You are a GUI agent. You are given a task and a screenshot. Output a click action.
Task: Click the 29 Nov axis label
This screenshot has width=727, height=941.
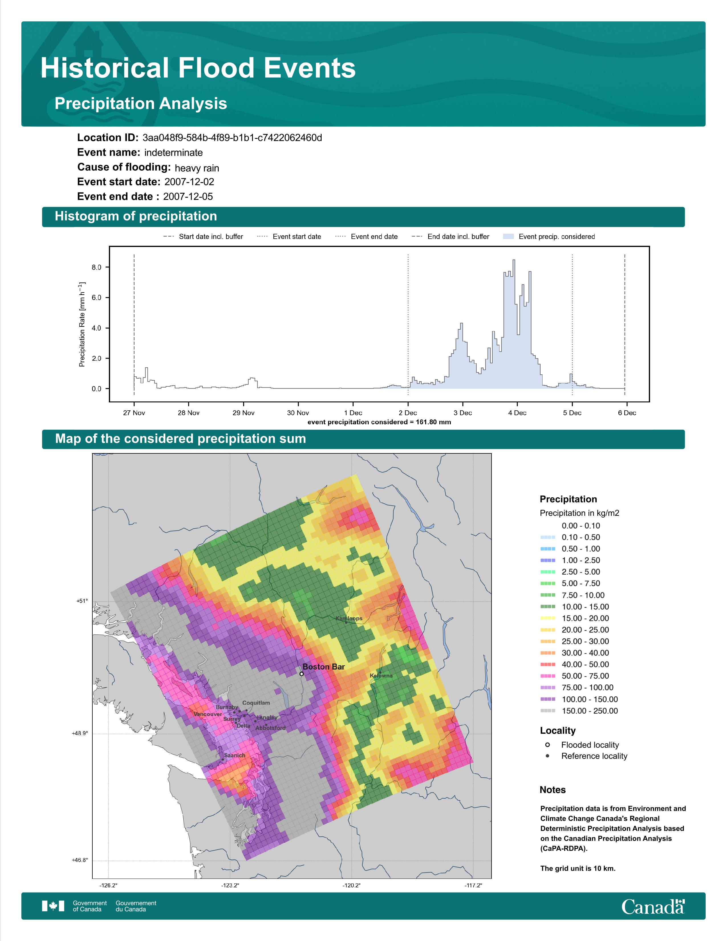(243, 413)
